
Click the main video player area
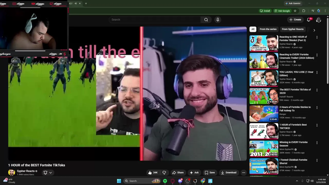point(127,94)
